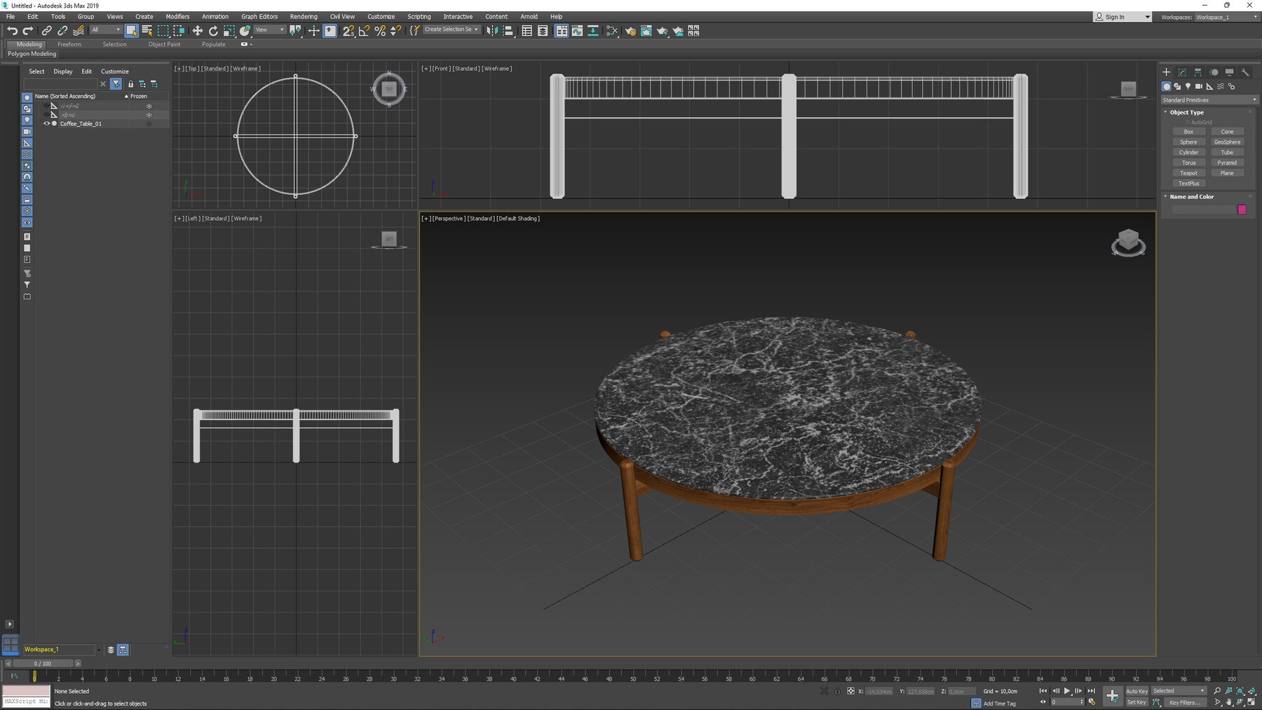Image resolution: width=1262 pixels, height=710 pixels.
Task: Switch to the Modify panel wrench-free tab
Action: coord(1183,72)
